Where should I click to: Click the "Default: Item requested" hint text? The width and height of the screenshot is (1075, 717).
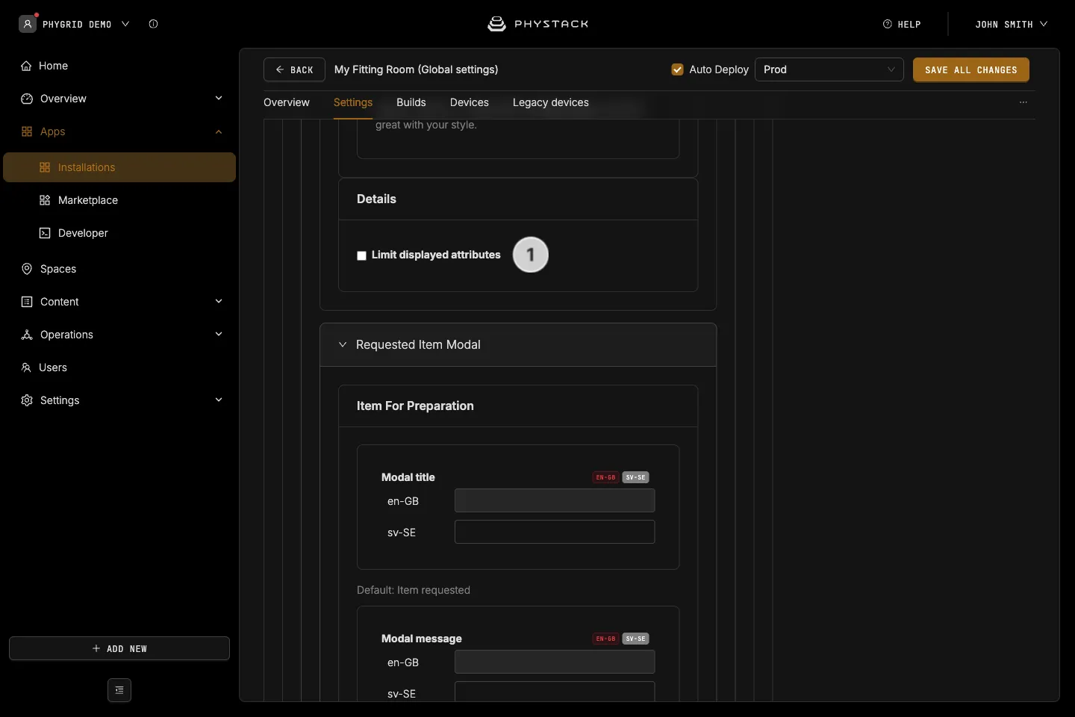pyautogui.click(x=414, y=590)
